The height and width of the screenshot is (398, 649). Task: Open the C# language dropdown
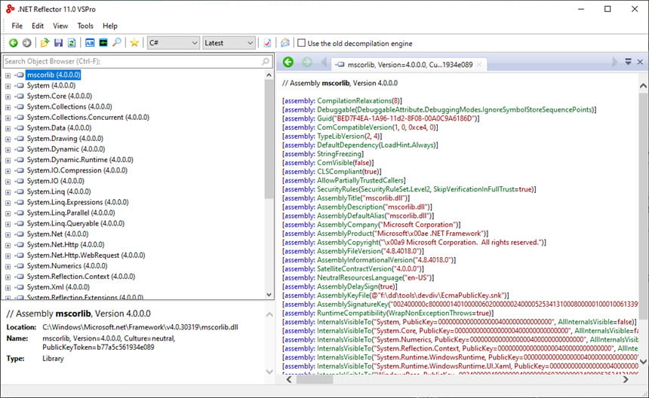point(174,42)
